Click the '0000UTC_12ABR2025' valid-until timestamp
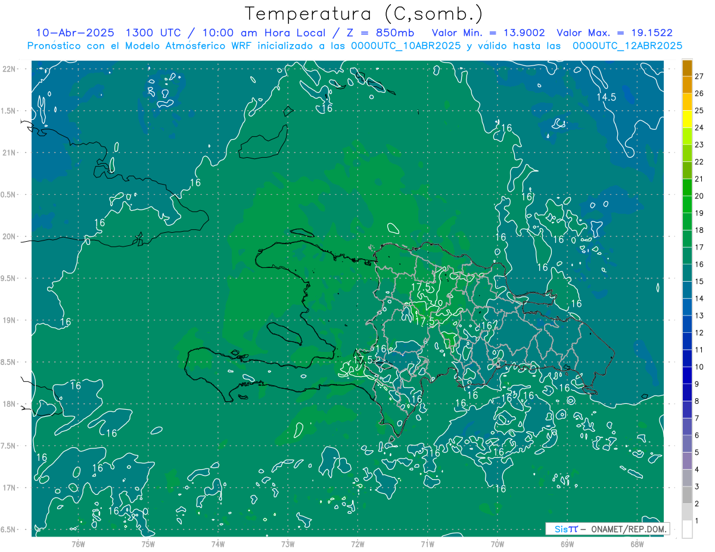 point(627,46)
